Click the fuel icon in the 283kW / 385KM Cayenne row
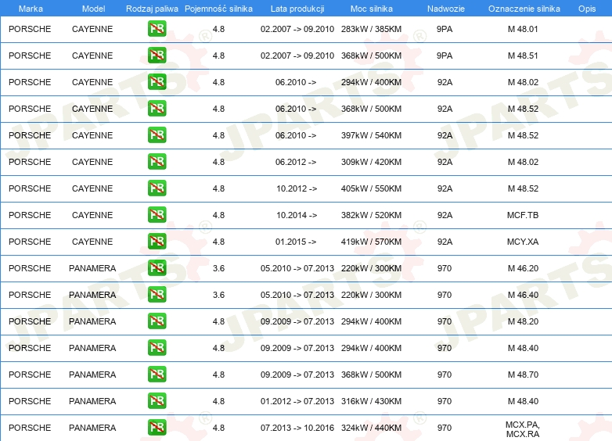Screen dimensions: 612x441 pos(157,29)
